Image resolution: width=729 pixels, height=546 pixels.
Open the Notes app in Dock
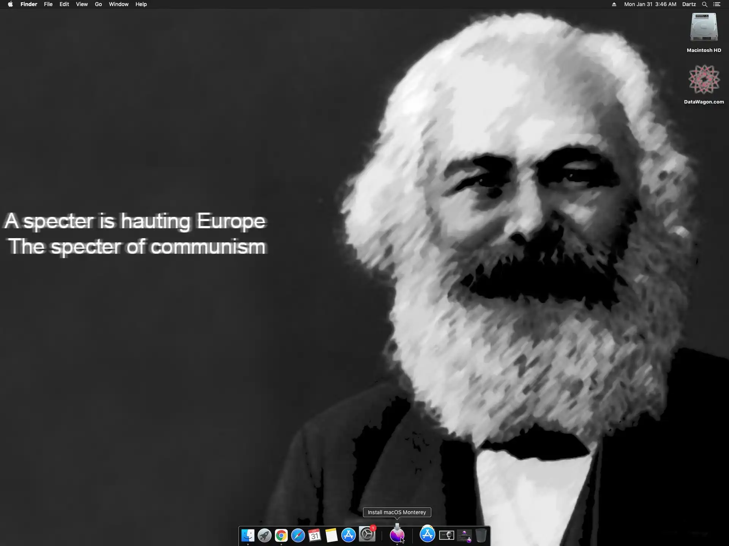331,535
